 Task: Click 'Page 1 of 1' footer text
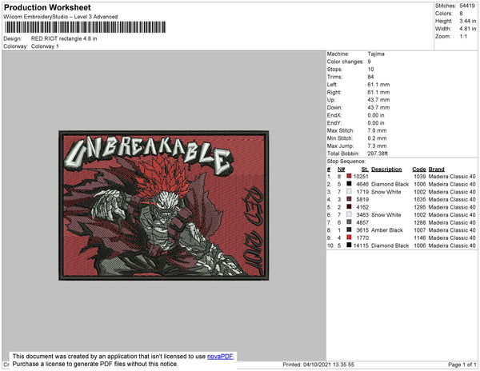(x=462, y=365)
